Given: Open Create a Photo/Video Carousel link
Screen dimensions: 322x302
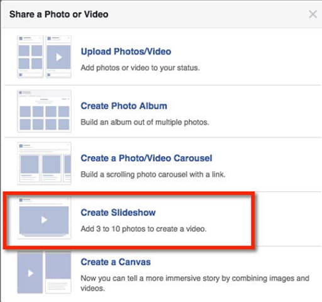Looking at the screenshot, I should click(x=147, y=158).
